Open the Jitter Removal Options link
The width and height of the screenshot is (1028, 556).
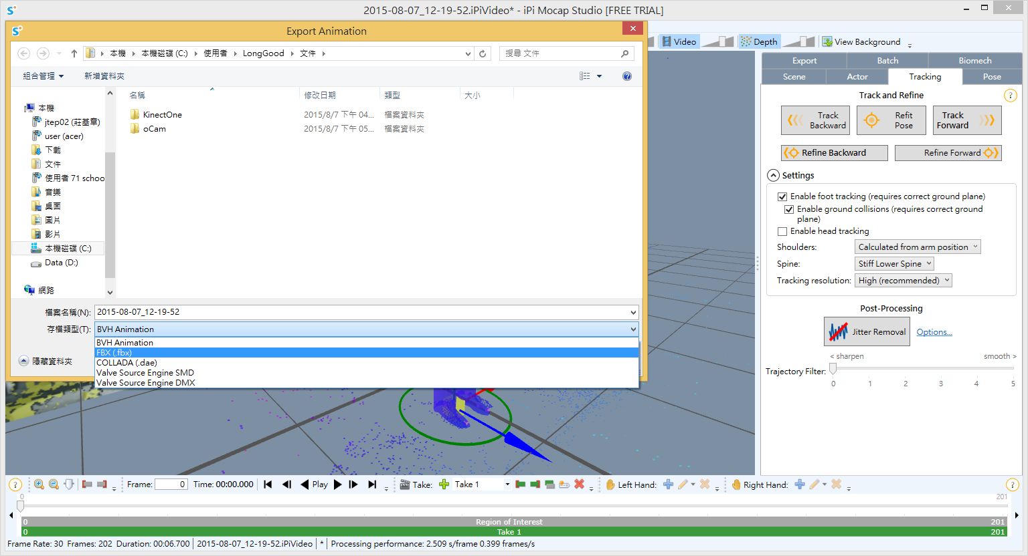tap(934, 332)
